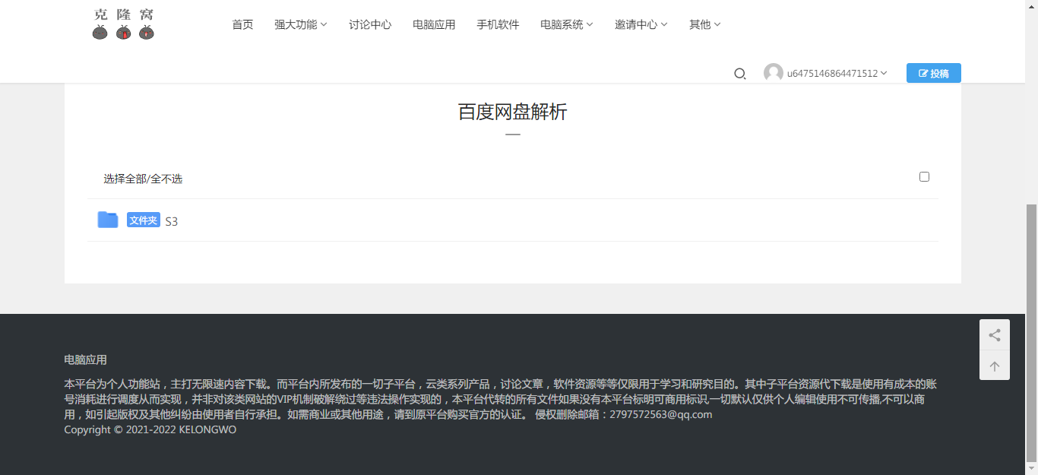Click the page vertical scrollbar thumb
The height and width of the screenshot is (475, 1038).
pos(1031,332)
